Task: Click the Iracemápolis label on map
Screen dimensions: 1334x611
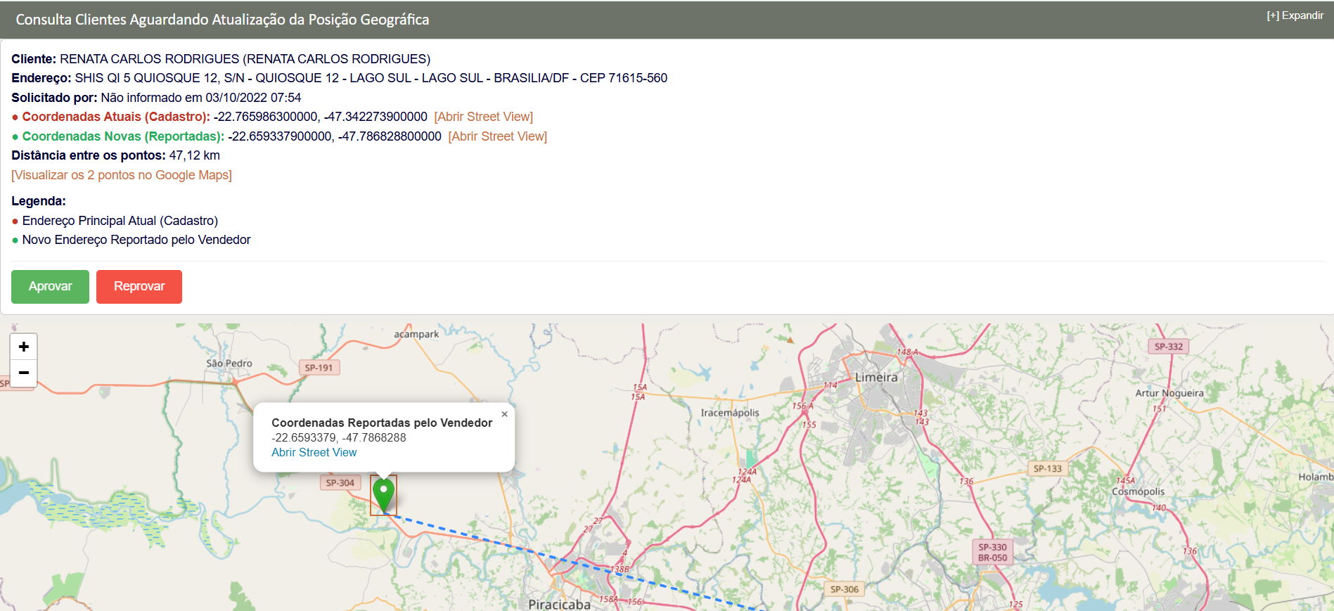Action: pos(730,413)
